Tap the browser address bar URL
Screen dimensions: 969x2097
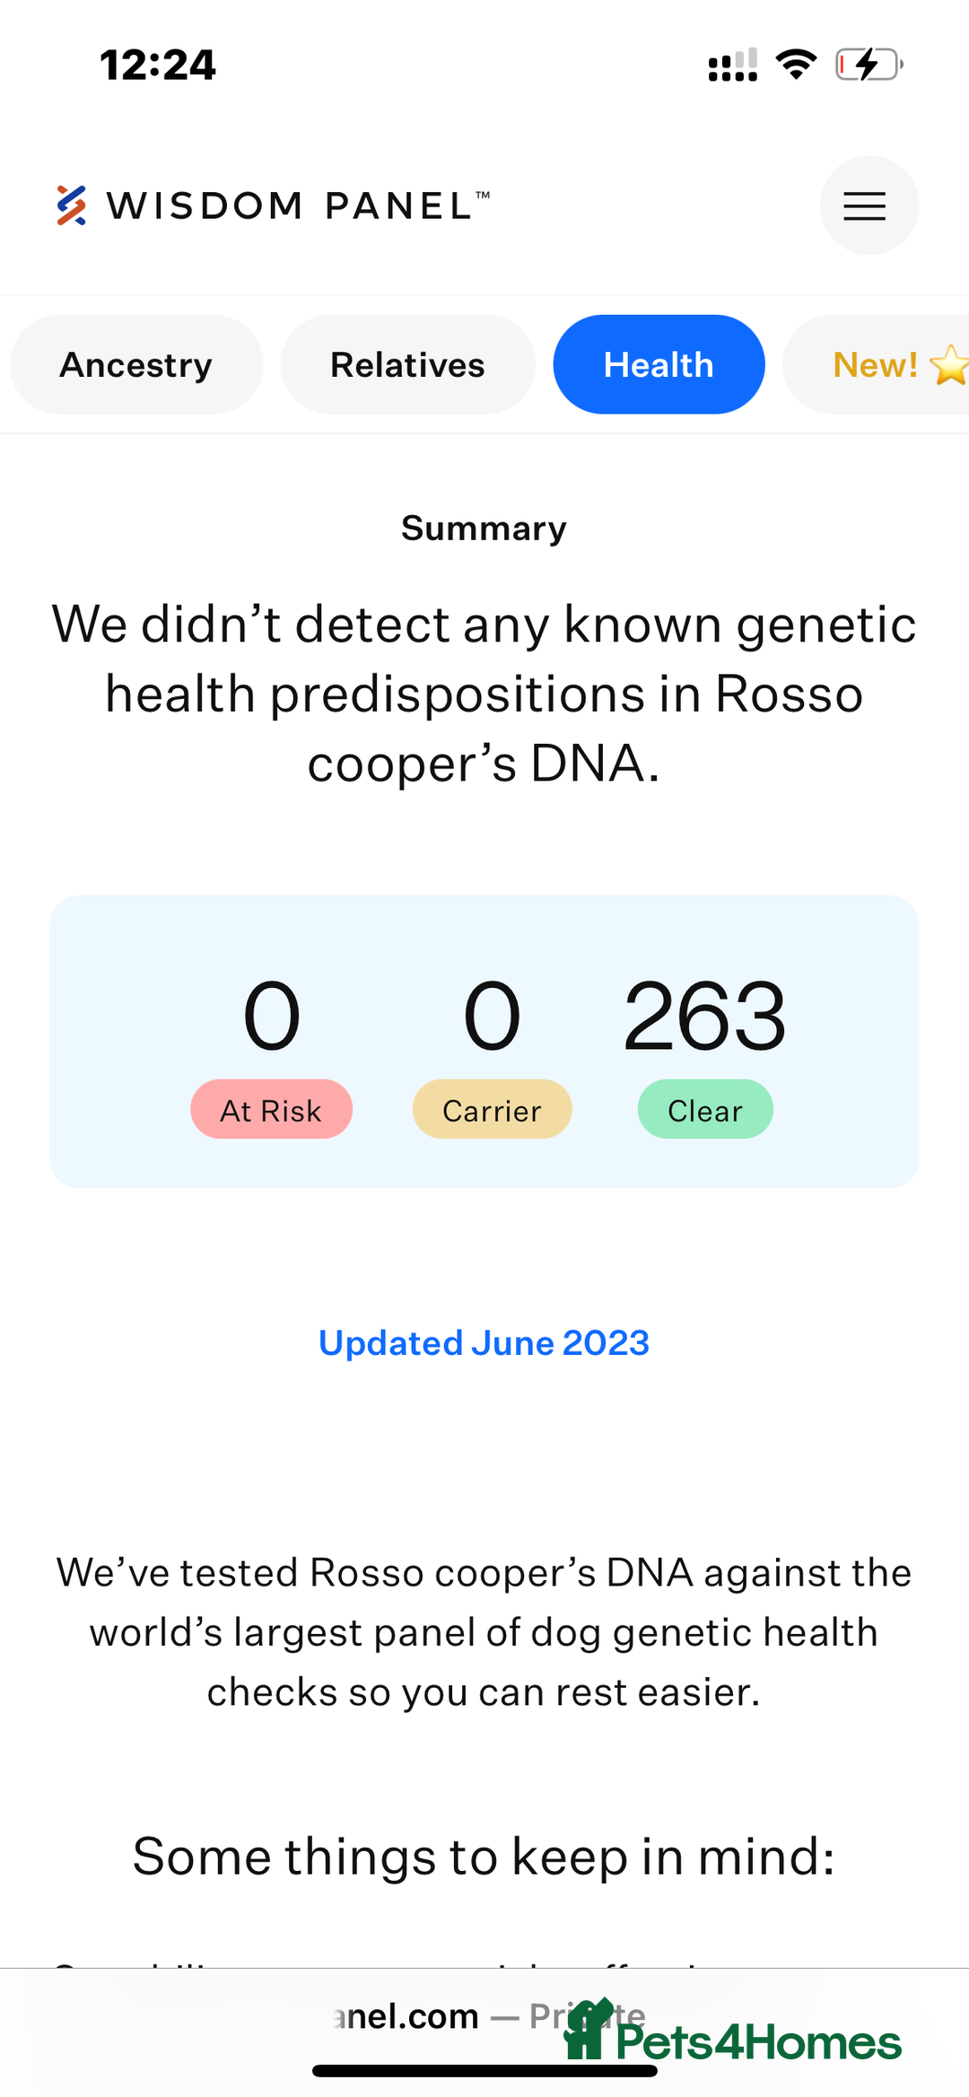tap(489, 2016)
